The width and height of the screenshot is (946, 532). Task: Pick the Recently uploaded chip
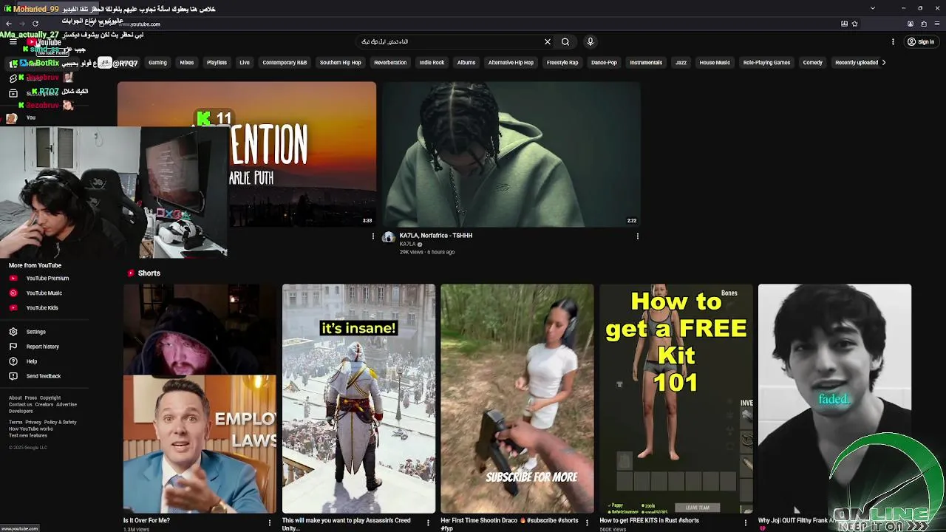[857, 63]
